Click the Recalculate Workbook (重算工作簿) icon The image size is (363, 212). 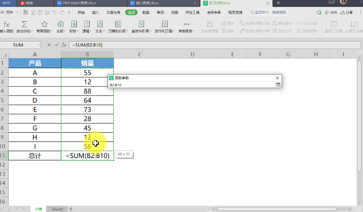[333, 24]
